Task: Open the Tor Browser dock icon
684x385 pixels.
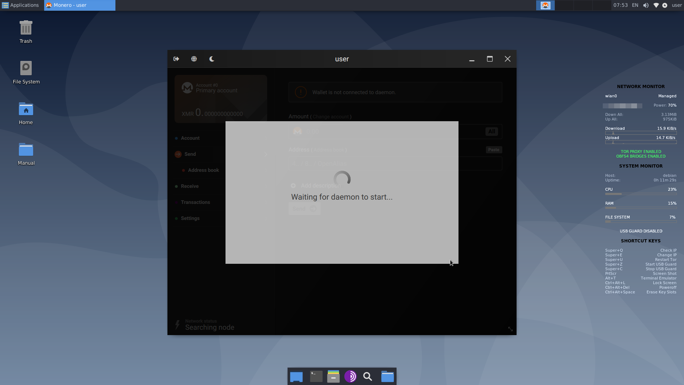Action: click(351, 376)
